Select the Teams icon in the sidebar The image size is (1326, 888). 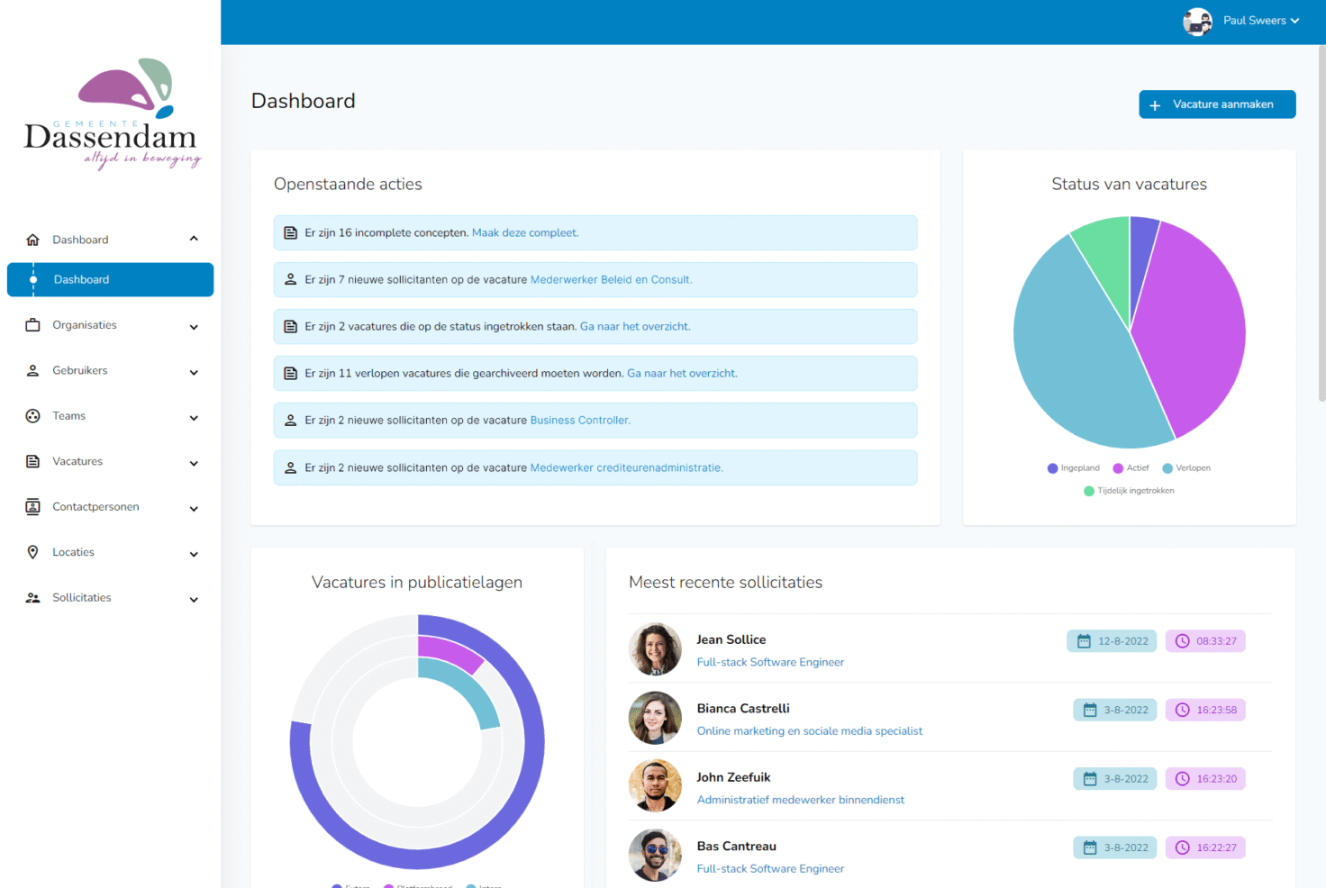click(32, 416)
